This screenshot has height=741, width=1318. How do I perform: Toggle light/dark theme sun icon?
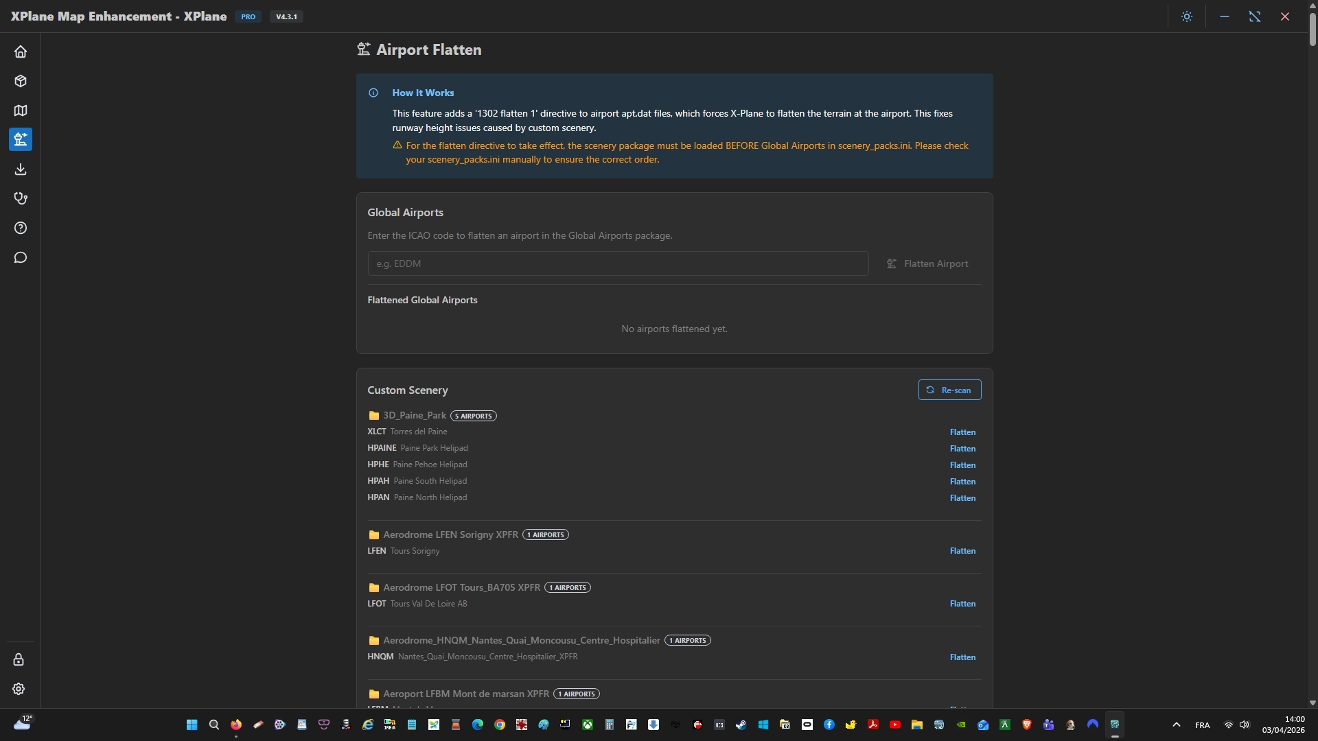tap(1187, 16)
